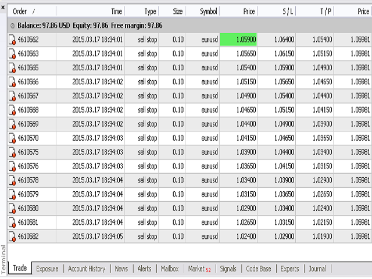Sort orders by the Symbol column header
Image resolution: width=372 pixels, height=279 pixels.
click(208, 11)
